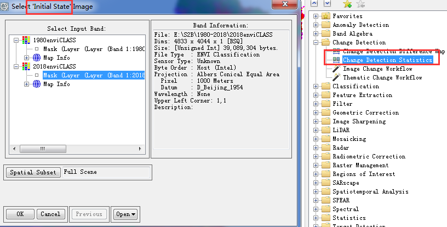Image resolution: width=447 pixels, height=227 pixels.
Task: Select the Spatiotemporal Analysis folder
Action: pyautogui.click(x=370, y=192)
